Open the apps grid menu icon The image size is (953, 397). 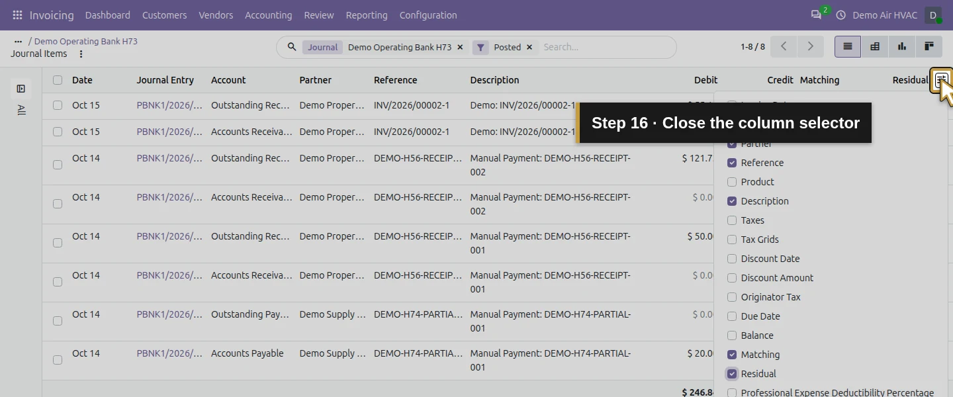[x=17, y=15]
